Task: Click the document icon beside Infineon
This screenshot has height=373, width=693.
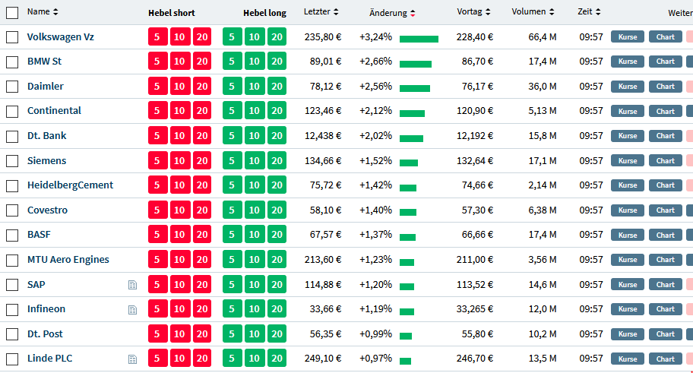Action: (132, 310)
